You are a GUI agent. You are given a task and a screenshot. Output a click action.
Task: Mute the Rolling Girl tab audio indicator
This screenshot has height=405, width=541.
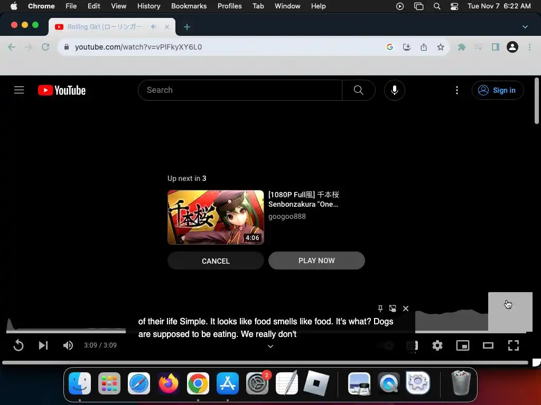click(x=154, y=26)
